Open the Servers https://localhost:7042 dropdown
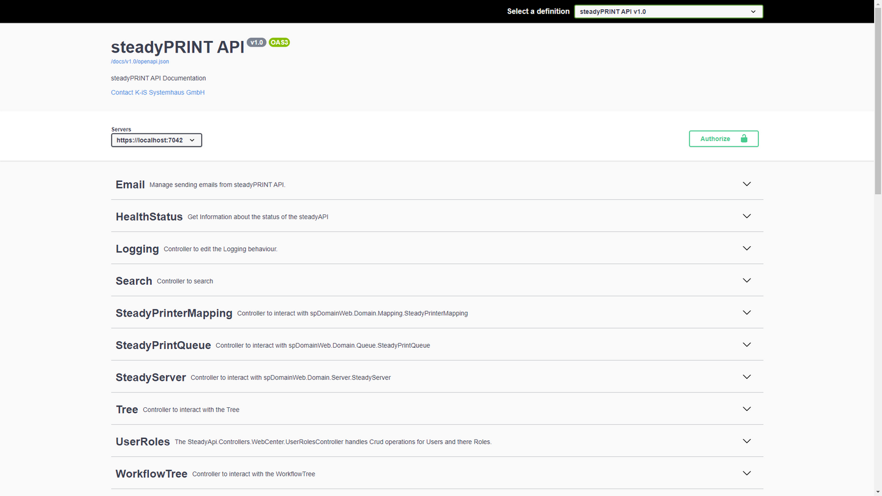The height and width of the screenshot is (496, 882). pos(156,140)
